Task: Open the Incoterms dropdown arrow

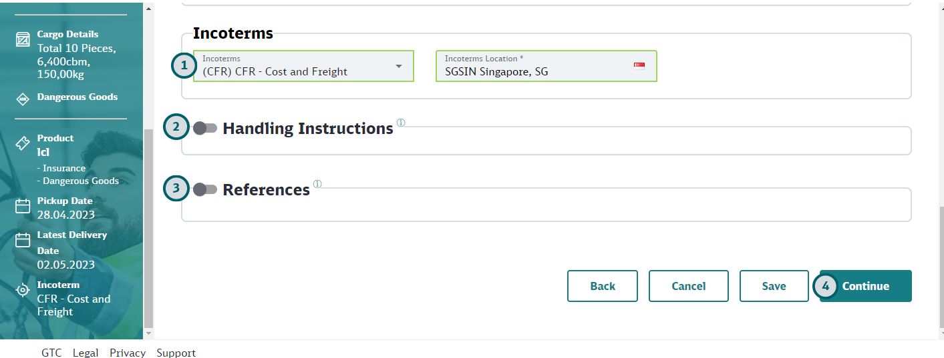Action: [x=399, y=66]
